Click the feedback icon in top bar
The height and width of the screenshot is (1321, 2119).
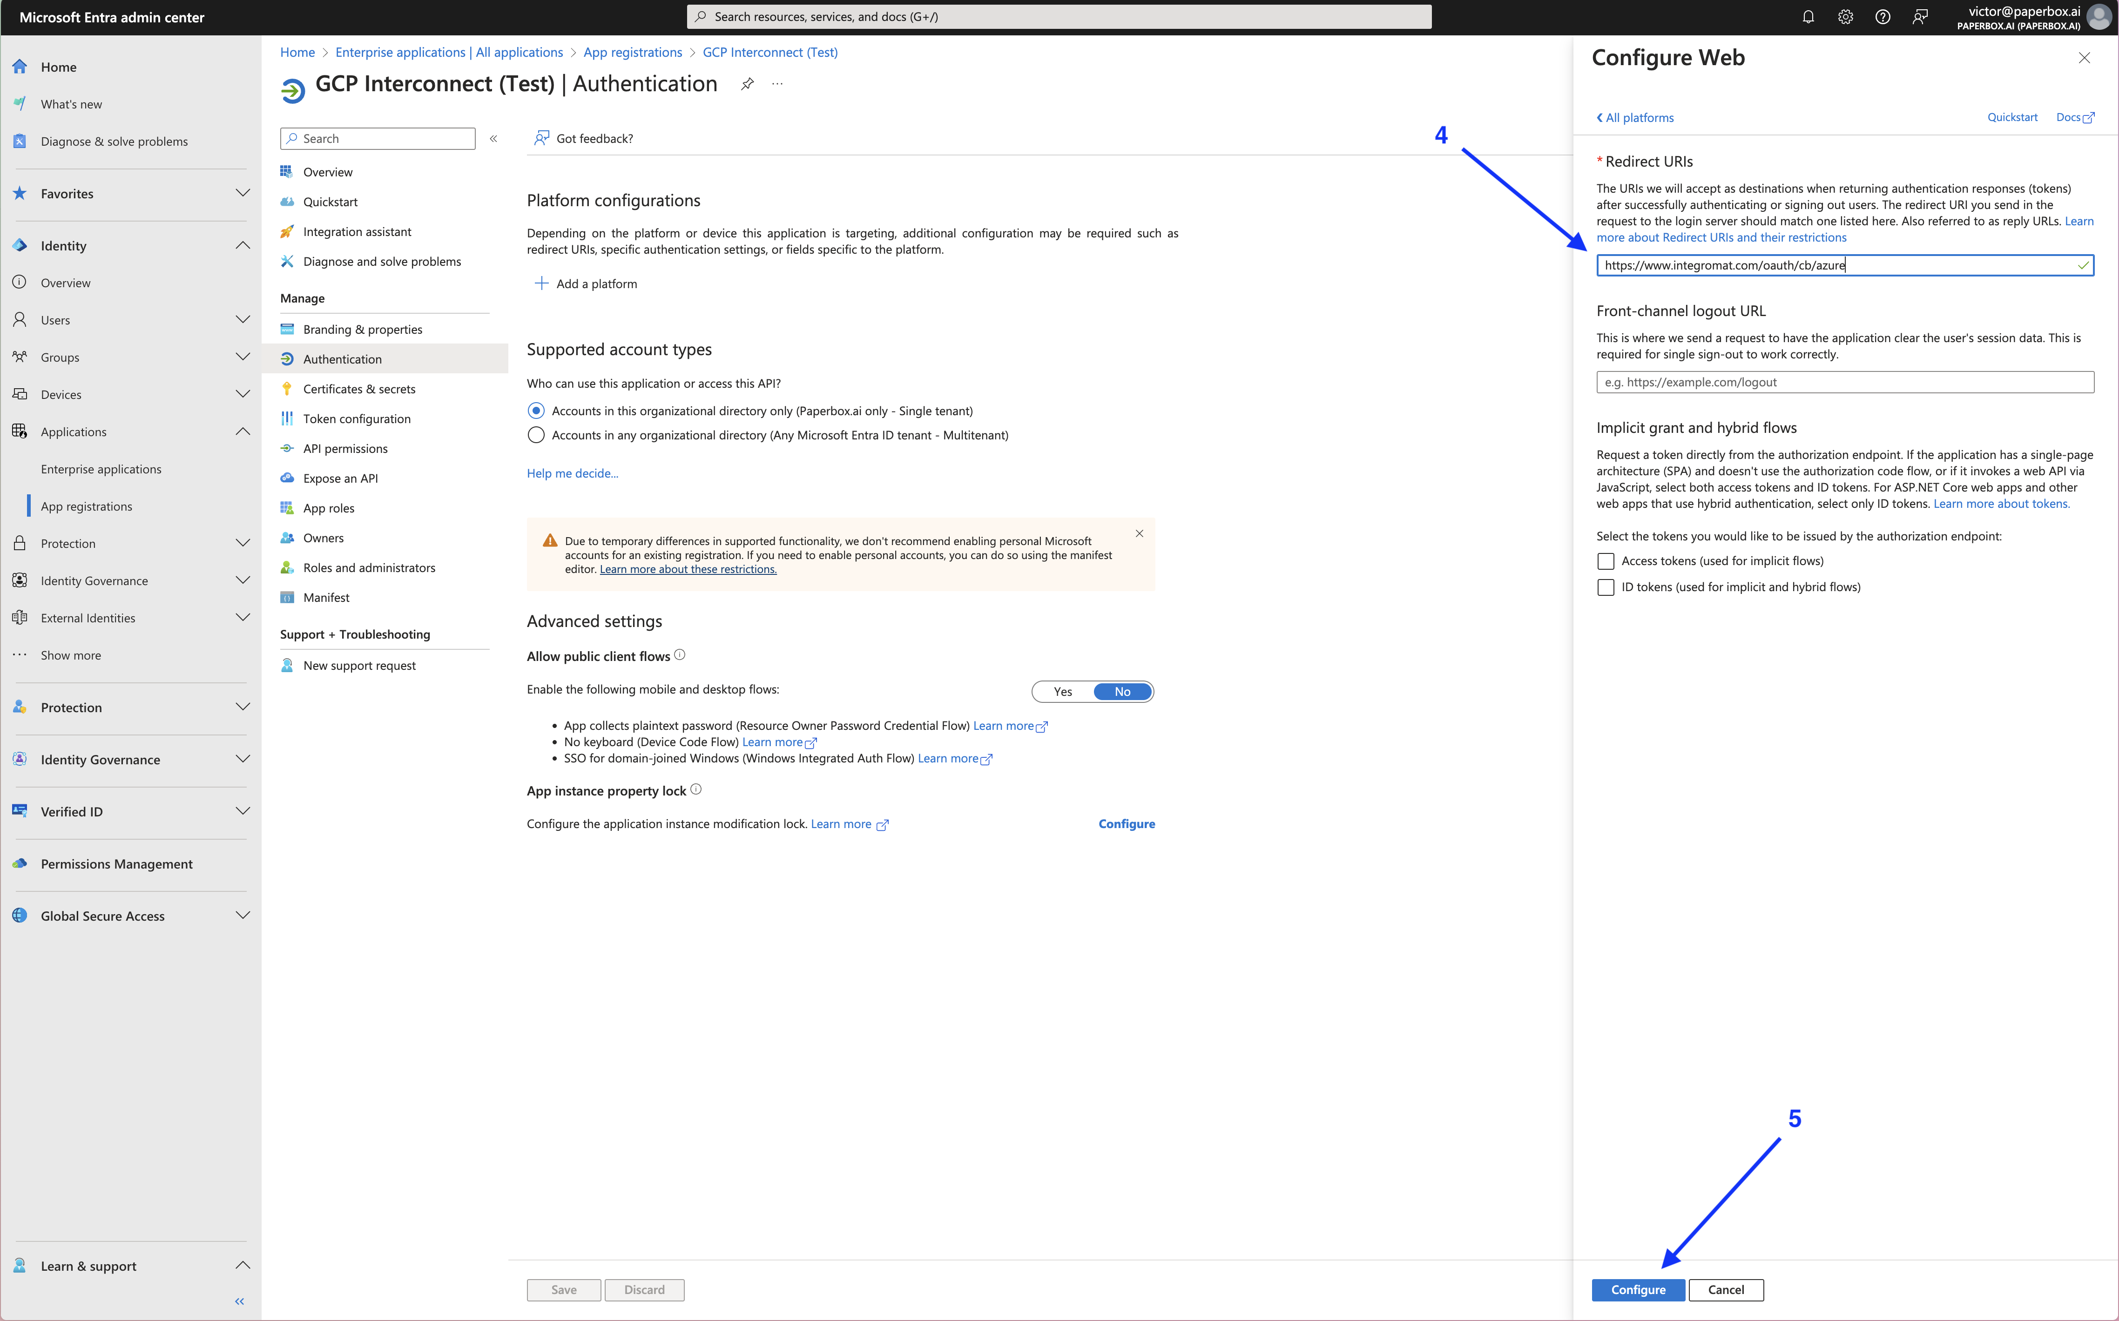(x=1920, y=17)
